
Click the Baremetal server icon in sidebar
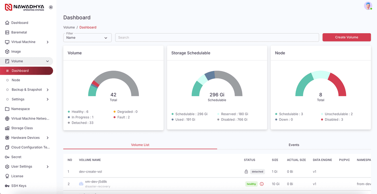[7, 33]
